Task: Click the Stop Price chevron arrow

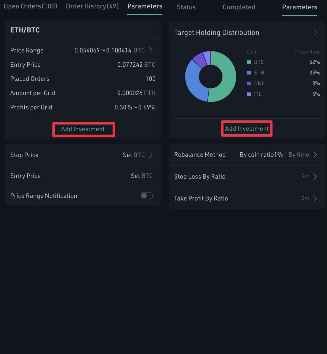Action: 151,155
